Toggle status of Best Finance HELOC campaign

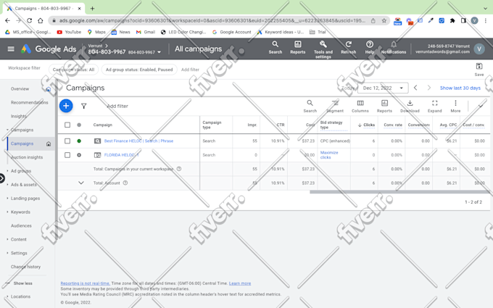[79, 141]
